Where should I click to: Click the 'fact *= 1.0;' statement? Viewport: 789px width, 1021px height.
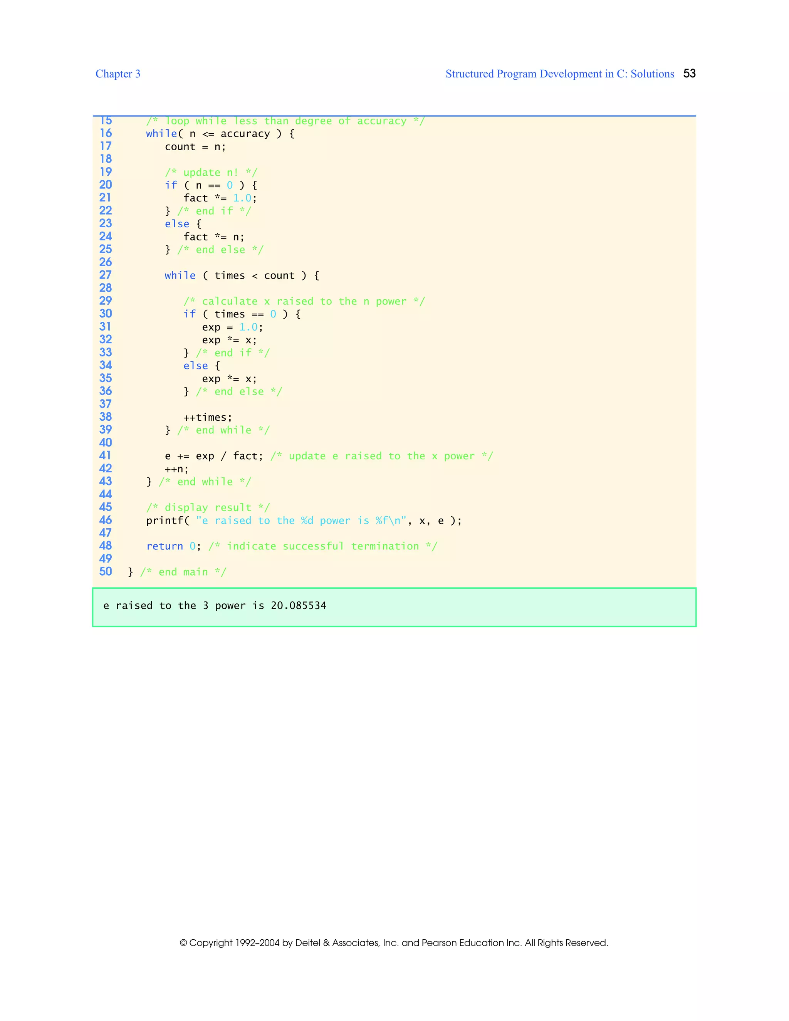pyautogui.click(x=220, y=198)
